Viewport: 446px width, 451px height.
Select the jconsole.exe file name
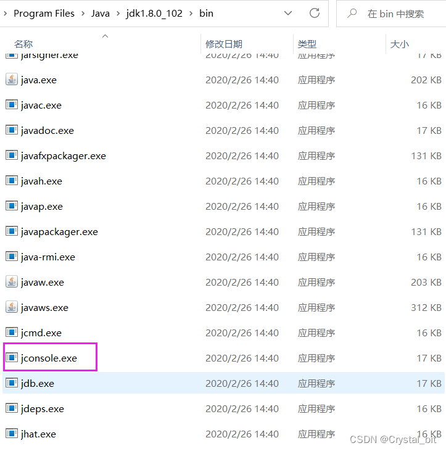49,358
